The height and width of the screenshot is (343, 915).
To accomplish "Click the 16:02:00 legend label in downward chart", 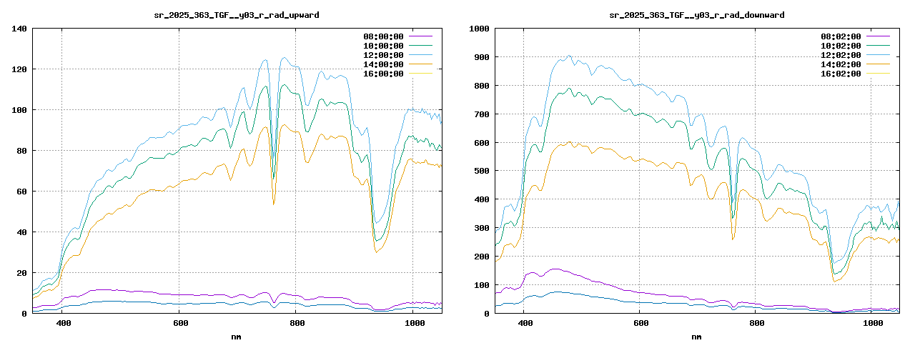I will tap(840, 74).
